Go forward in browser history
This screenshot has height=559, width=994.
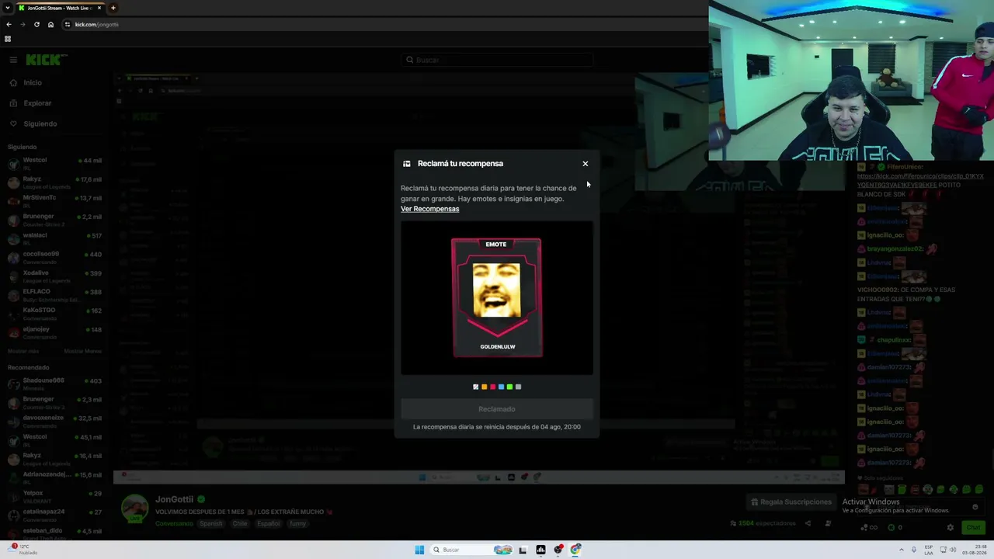23,24
